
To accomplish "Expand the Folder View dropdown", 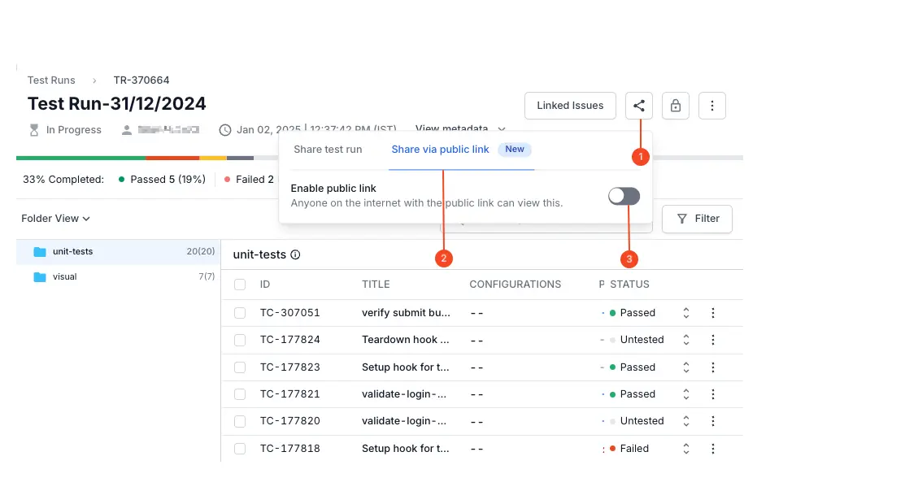I will 55,219.
